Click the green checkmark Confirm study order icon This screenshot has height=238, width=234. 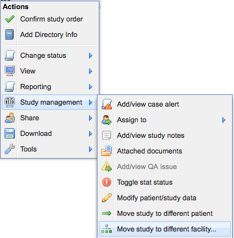pyautogui.click(x=10, y=19)
